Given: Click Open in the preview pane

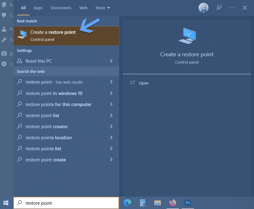Looking at the screenshot, I should (x=143, y=83).
